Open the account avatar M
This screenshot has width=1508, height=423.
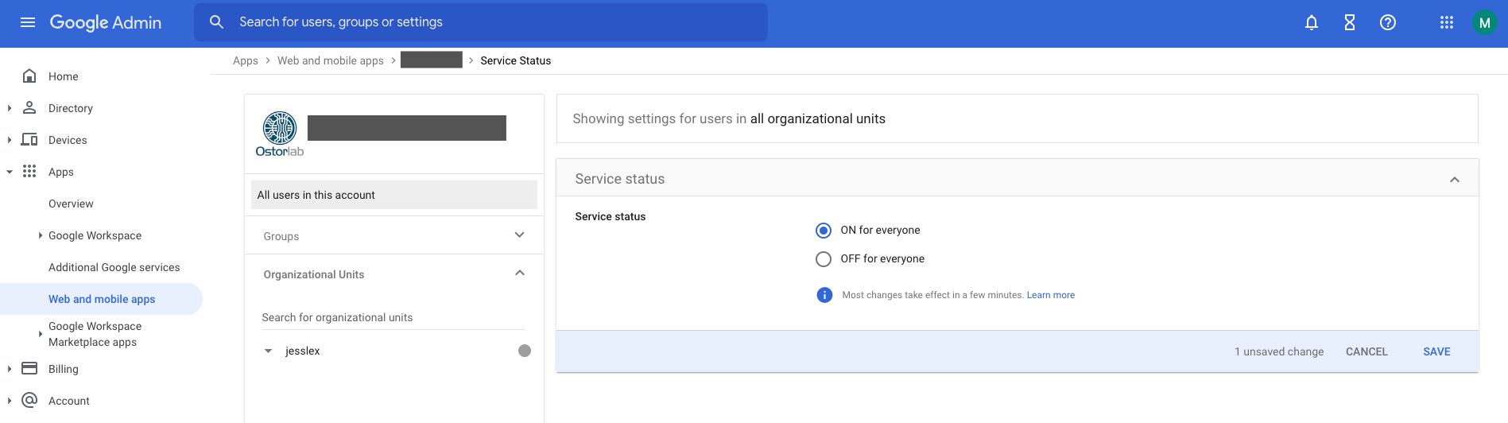pos(1484,22)
